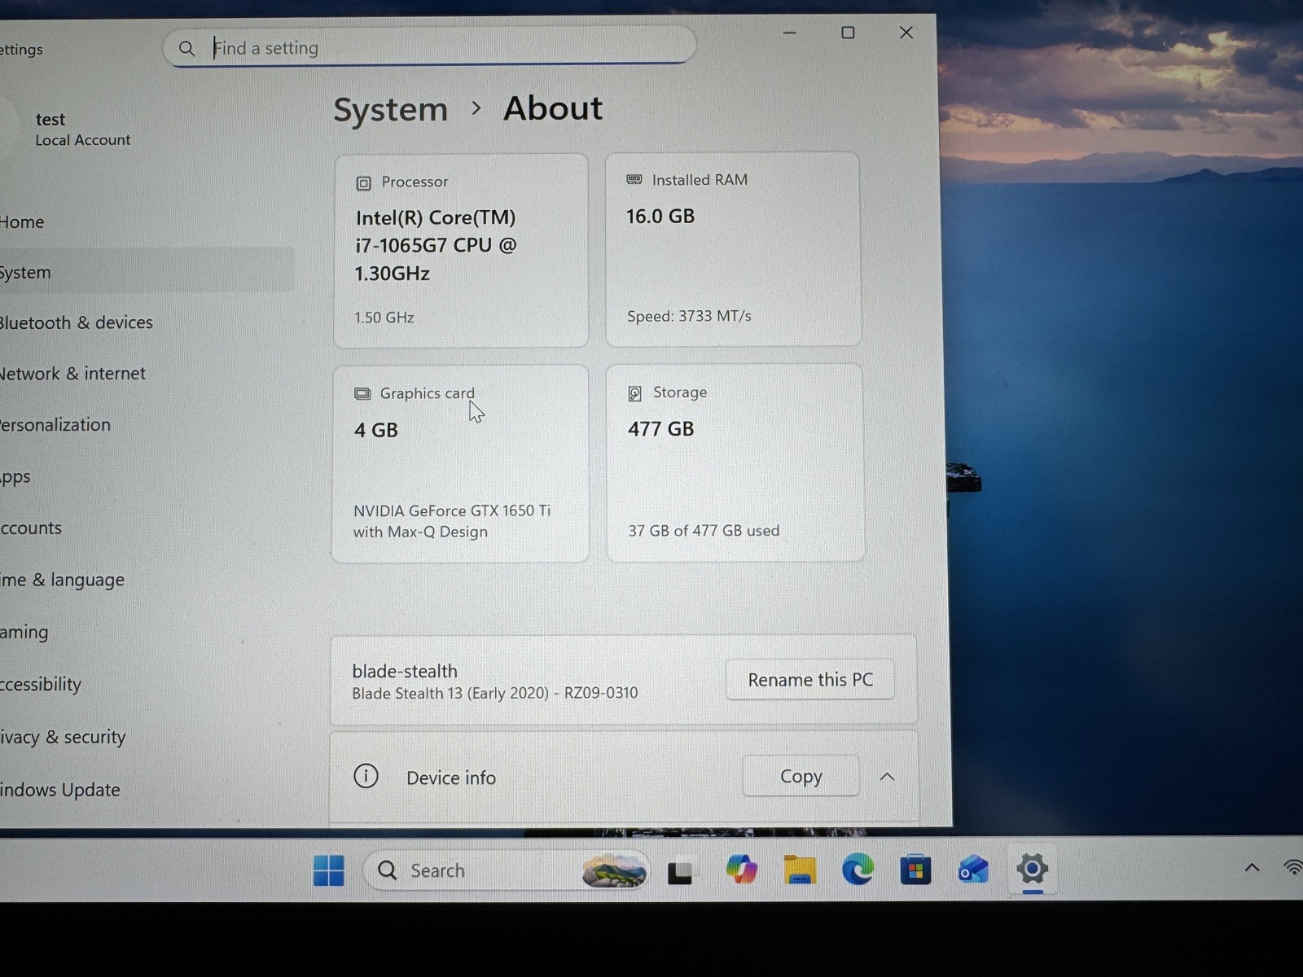Open Microsoft Store from the taskbar
This screenshot has height=977, width=1303.
915,870
